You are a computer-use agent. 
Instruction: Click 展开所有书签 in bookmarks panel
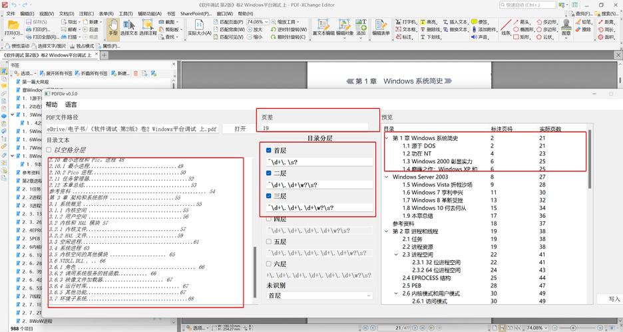pyautogui.click(x=56, y=73)
